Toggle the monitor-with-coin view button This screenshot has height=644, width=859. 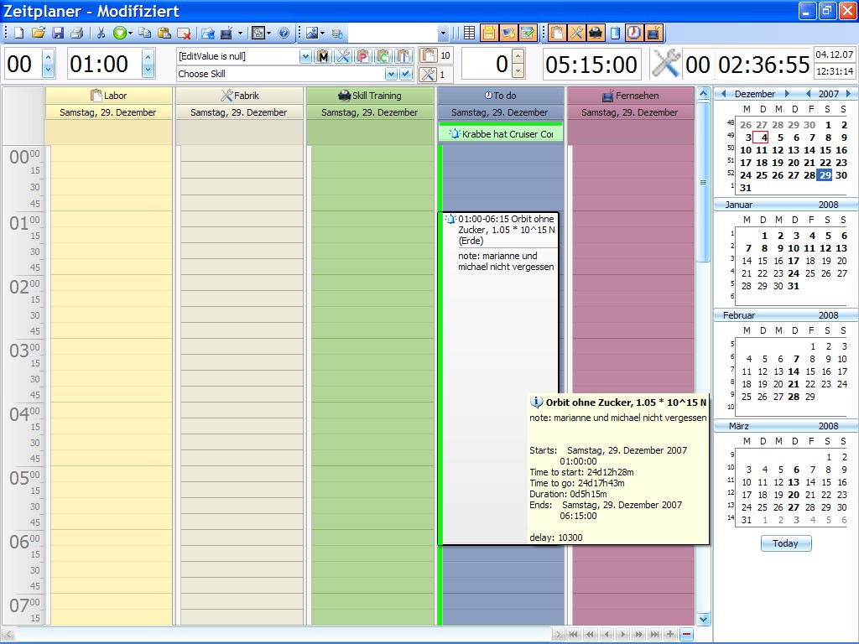(x=508, y=33)
